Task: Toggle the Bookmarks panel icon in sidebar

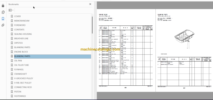Action: click(x=3, y=19)
